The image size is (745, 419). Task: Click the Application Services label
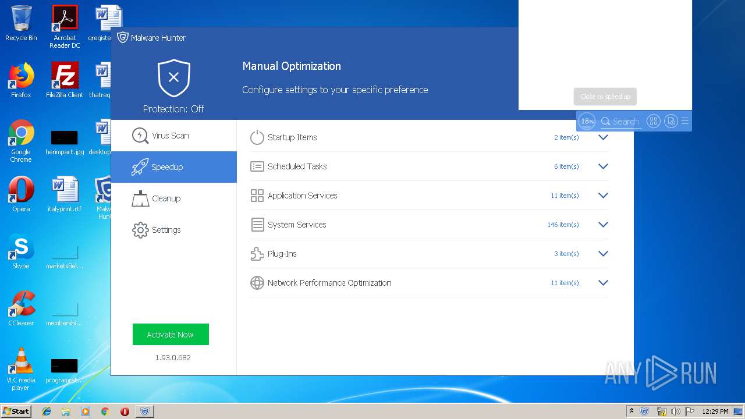303,196
